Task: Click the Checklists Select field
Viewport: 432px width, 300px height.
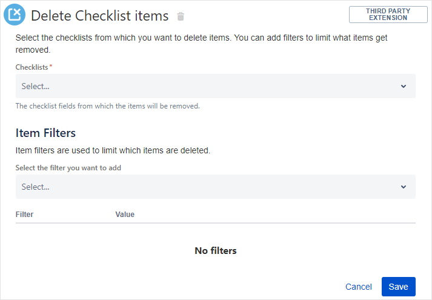Action: 206,87
